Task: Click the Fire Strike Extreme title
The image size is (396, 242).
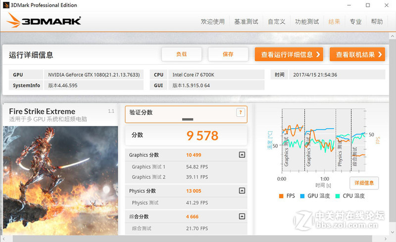Action: pos(42,111)
